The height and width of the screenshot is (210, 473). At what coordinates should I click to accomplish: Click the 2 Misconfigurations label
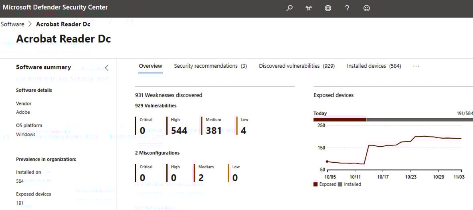(157, 153)
